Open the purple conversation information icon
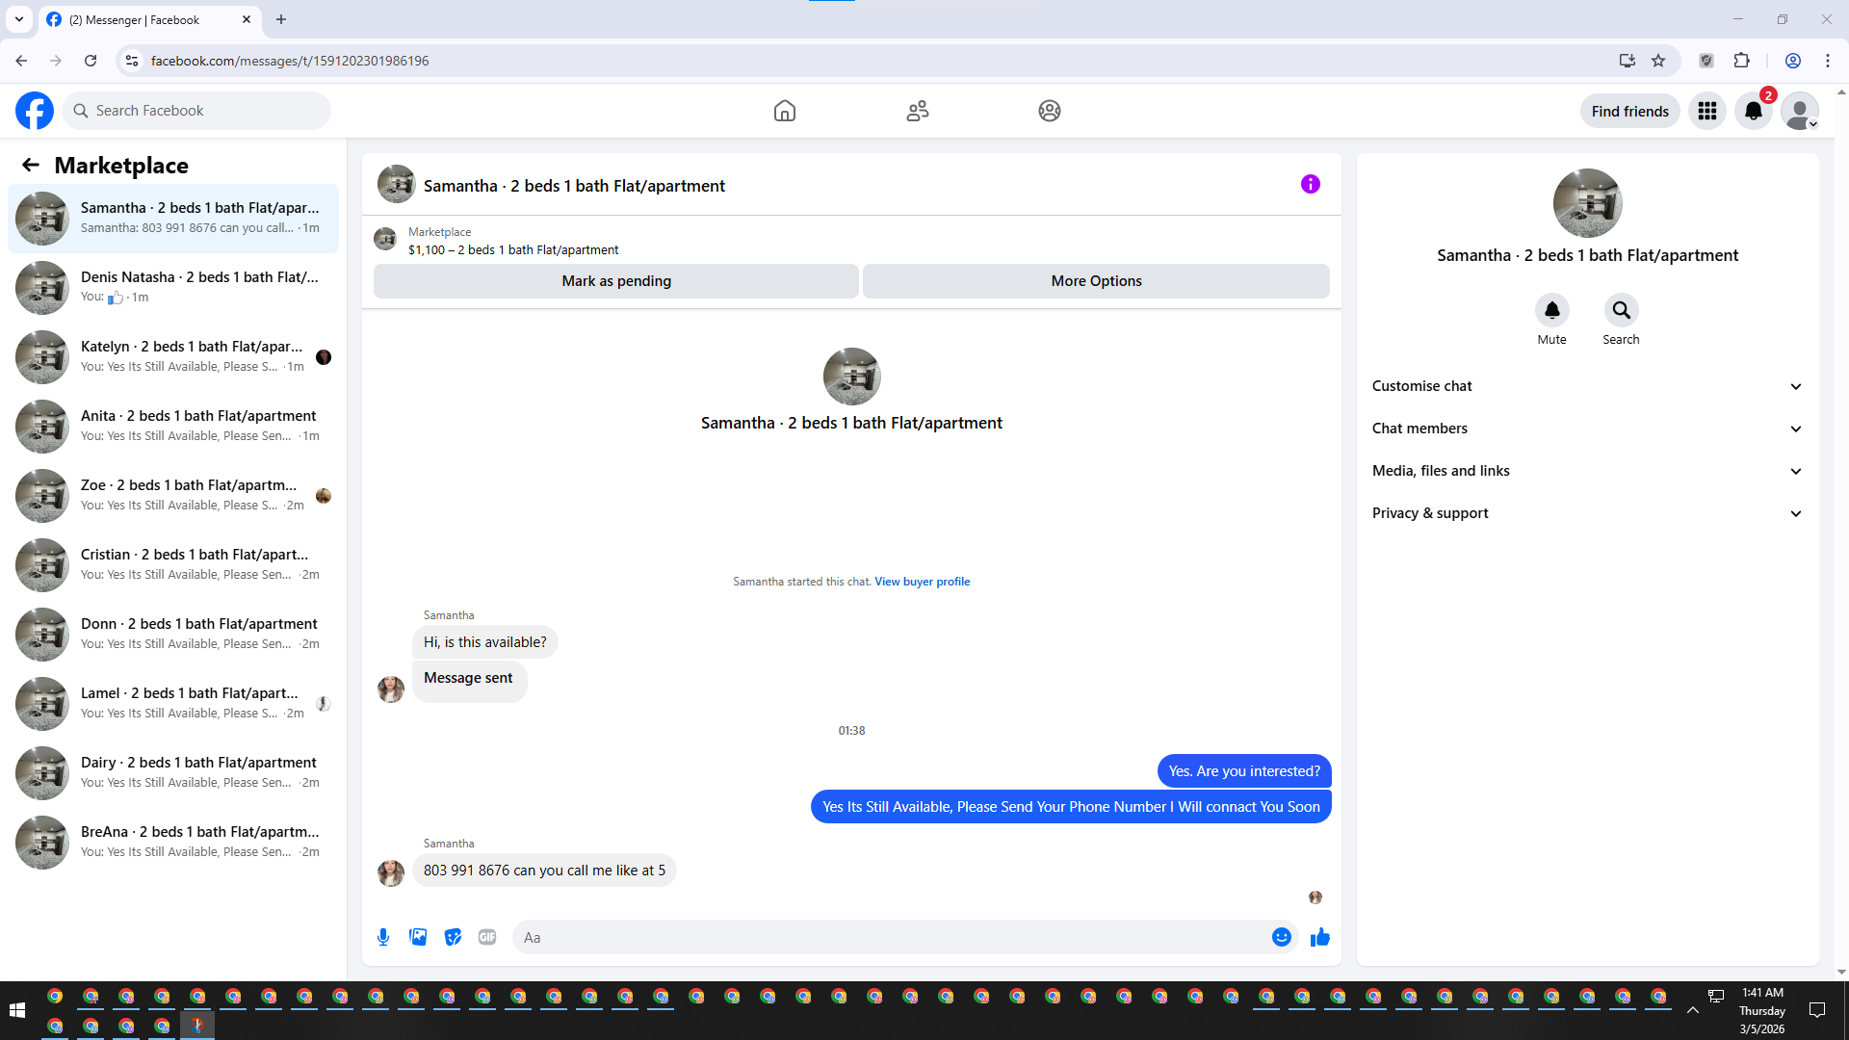Screen dimensions: 1849x1040 [x=1311, y=184]
